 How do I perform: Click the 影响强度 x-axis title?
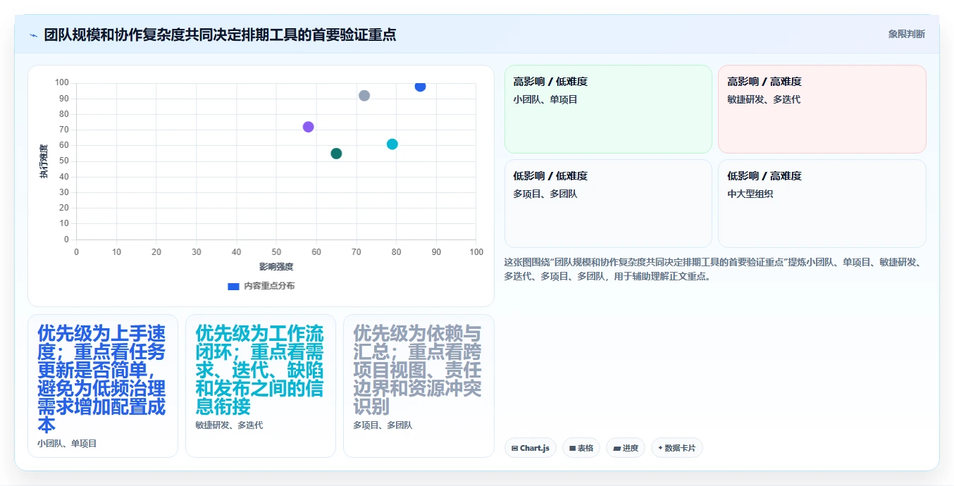tap(276, 267)
